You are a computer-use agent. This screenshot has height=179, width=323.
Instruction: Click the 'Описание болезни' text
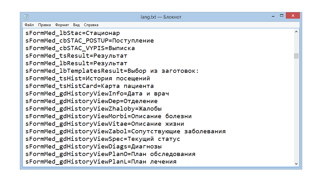pyautogui.click(x=161, y=116)
